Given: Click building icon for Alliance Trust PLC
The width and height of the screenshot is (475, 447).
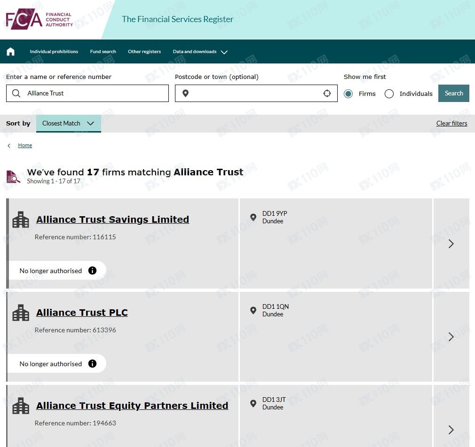Looking at the screenshot, I should coord(21,313).
